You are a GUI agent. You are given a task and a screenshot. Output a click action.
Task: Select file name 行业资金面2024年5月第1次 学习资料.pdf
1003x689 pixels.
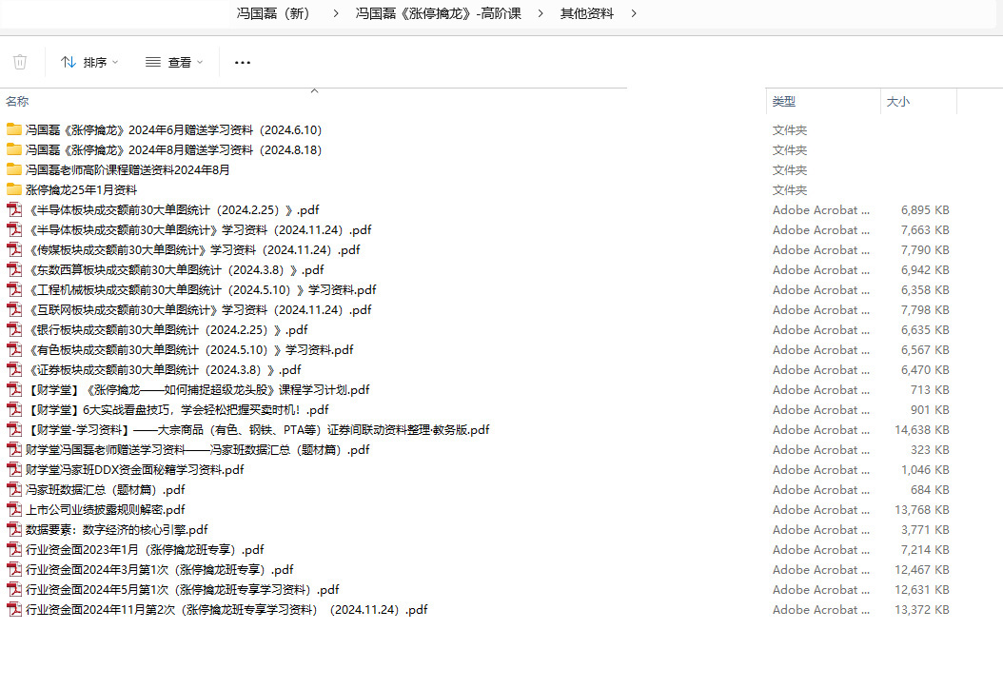tap(183, 589)
